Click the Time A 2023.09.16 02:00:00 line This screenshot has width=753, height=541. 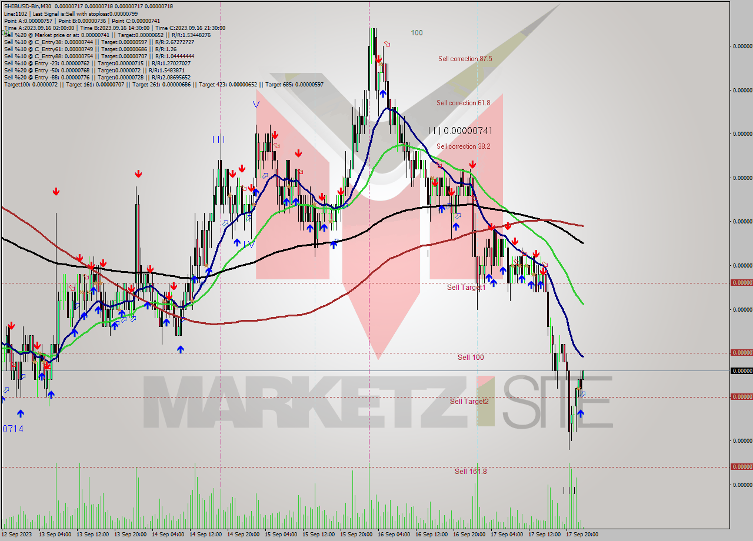pos(114,28)
